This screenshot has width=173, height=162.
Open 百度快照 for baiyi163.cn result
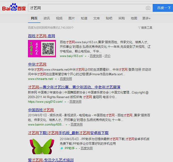[96, 56]
